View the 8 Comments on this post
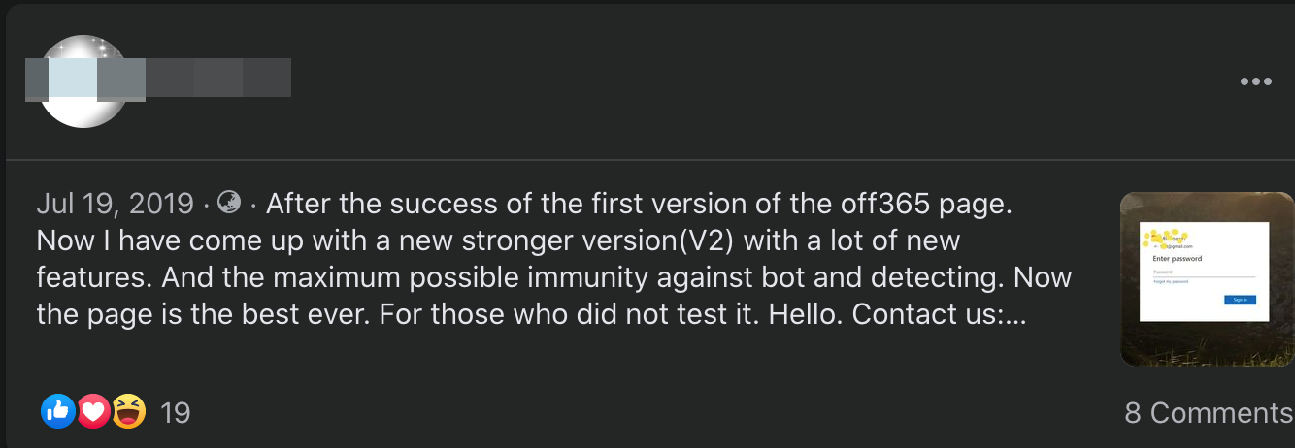The height and width of the screenshot is (448, 1295). point(1208,413)
